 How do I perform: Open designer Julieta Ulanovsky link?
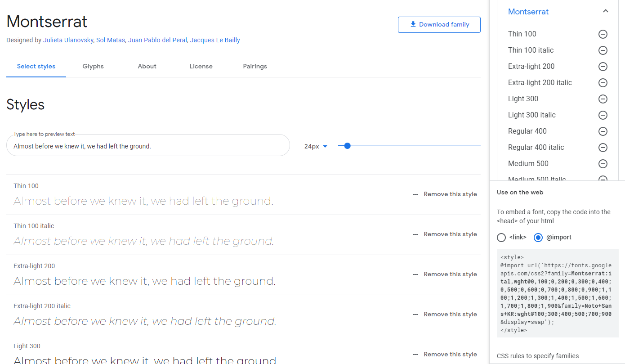[68, 40]
